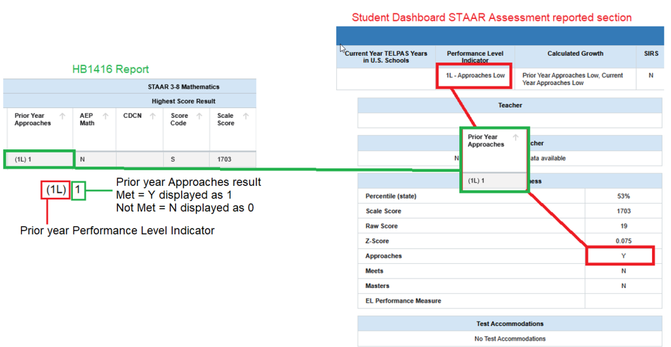Viewport: 671px width, 347px height.
Task: Click the Z-Score value 0.075
Action: click(623, 241)
